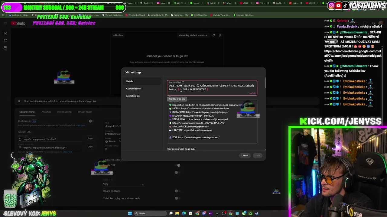Click the reset stream key refresh icon
Screen dimensions: 387x217
[214, 35]
